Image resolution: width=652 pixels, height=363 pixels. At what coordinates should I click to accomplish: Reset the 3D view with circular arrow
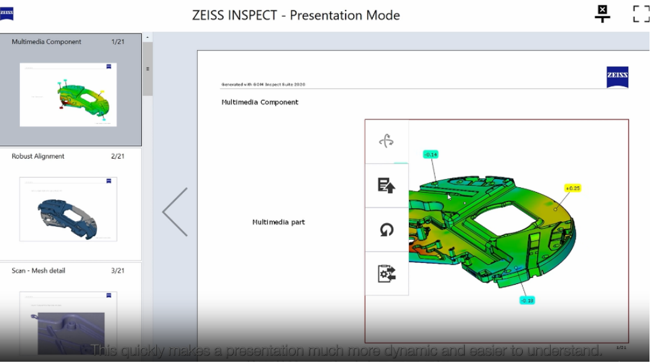(387, 229)
